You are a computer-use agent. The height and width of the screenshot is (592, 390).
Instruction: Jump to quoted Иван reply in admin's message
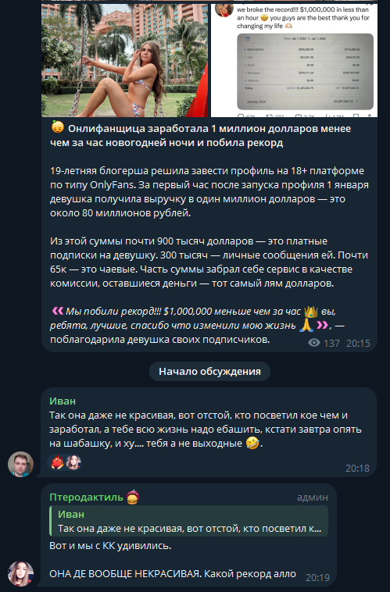189,521
